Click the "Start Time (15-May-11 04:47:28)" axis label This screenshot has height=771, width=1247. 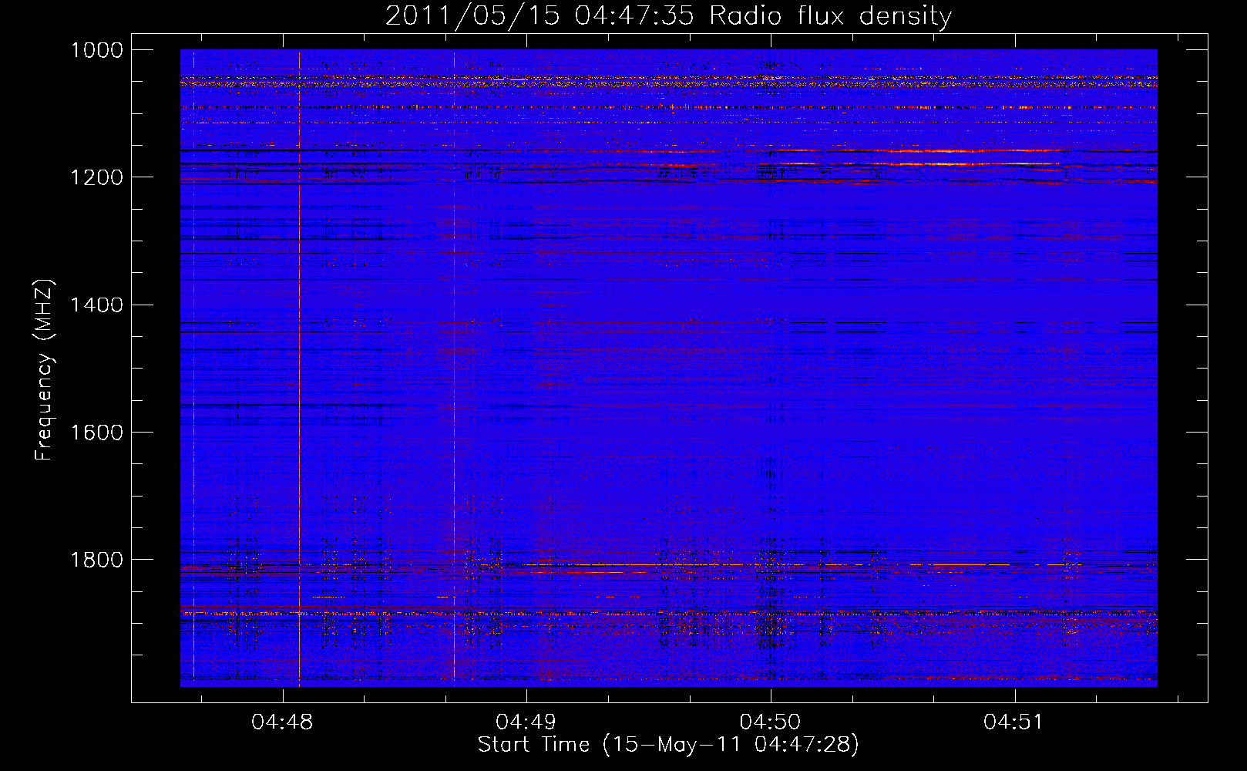[x=668, y=745]
